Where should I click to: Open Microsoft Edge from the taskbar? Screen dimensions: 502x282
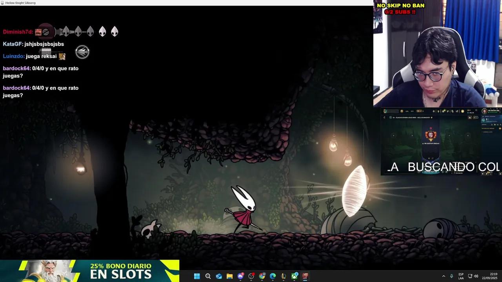click(273, 276)
